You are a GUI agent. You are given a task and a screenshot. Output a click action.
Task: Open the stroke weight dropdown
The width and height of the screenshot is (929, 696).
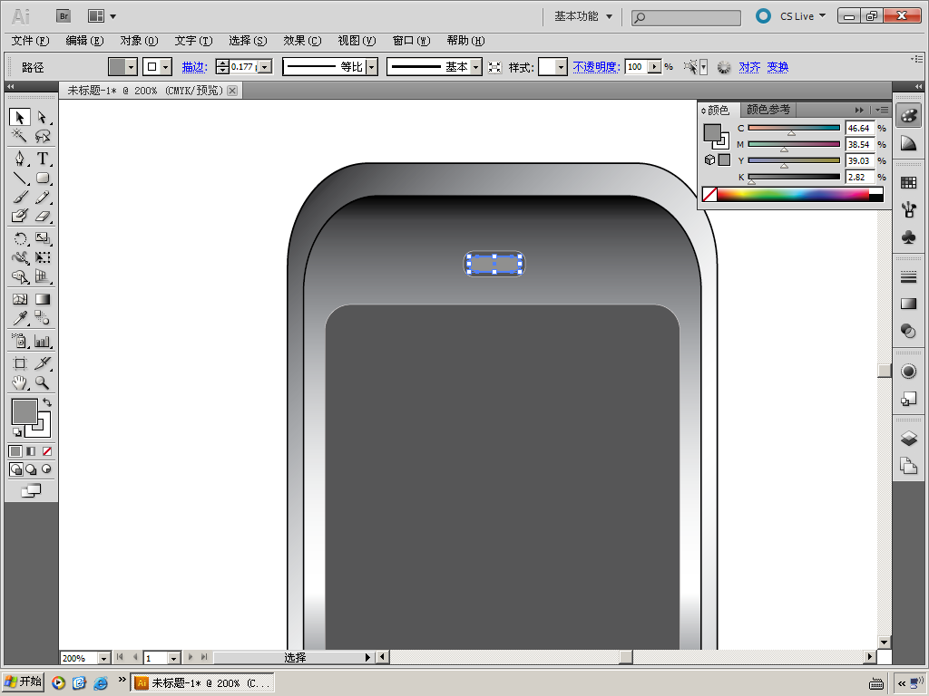click(265, 67)
